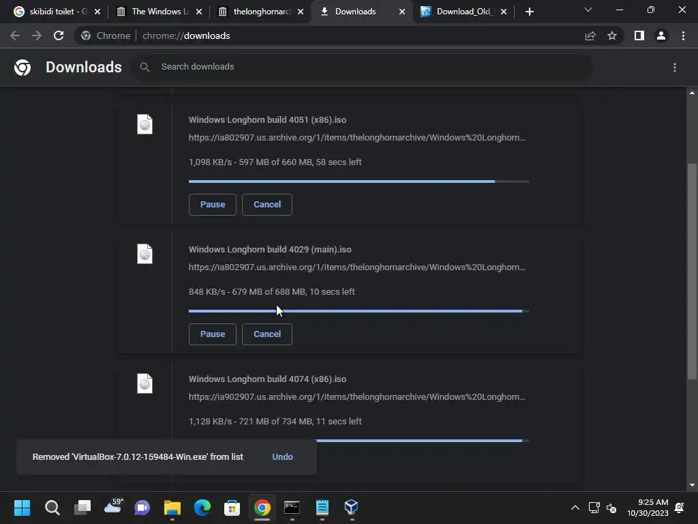698x524 pixels.
Task: Click the page vertical scrollbar thumb
Action: [692, 272]
